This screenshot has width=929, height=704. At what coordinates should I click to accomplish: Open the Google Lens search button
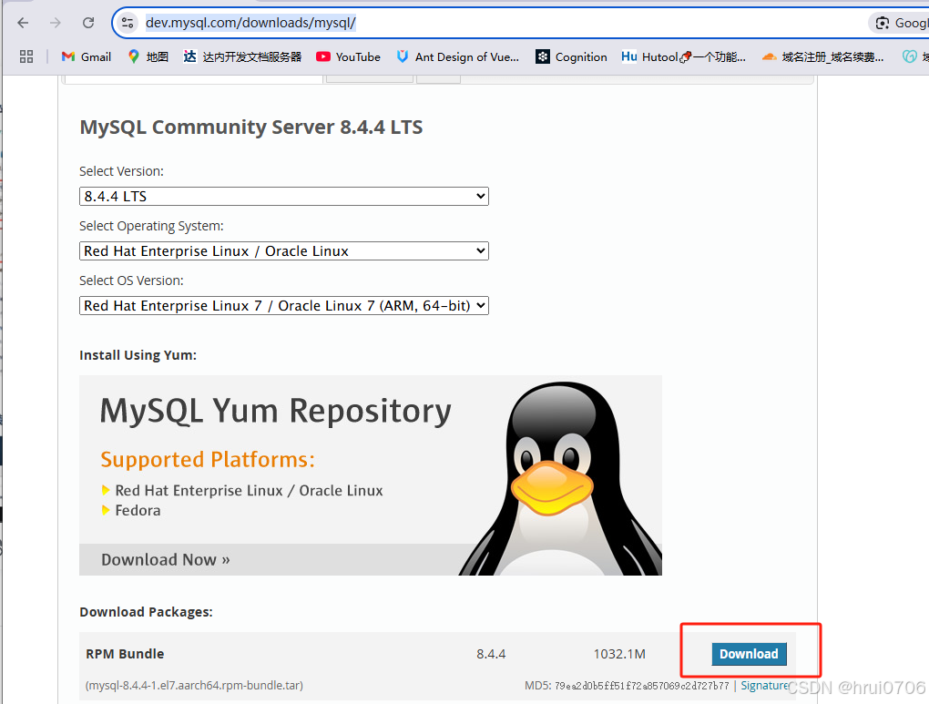(x=899, y=23)
